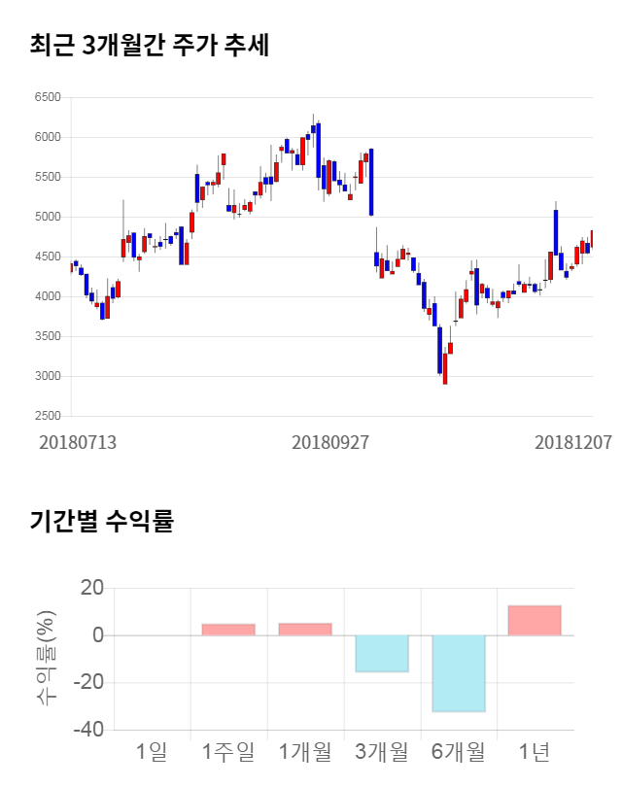
Task: Click the 1주일 return bar
Action: click(228, 630)
